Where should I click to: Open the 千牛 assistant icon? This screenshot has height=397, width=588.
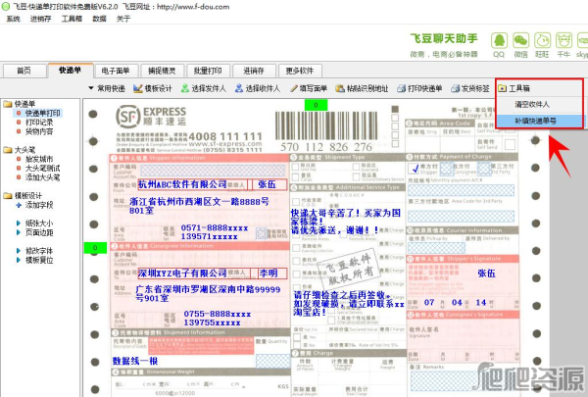point(563,41)
